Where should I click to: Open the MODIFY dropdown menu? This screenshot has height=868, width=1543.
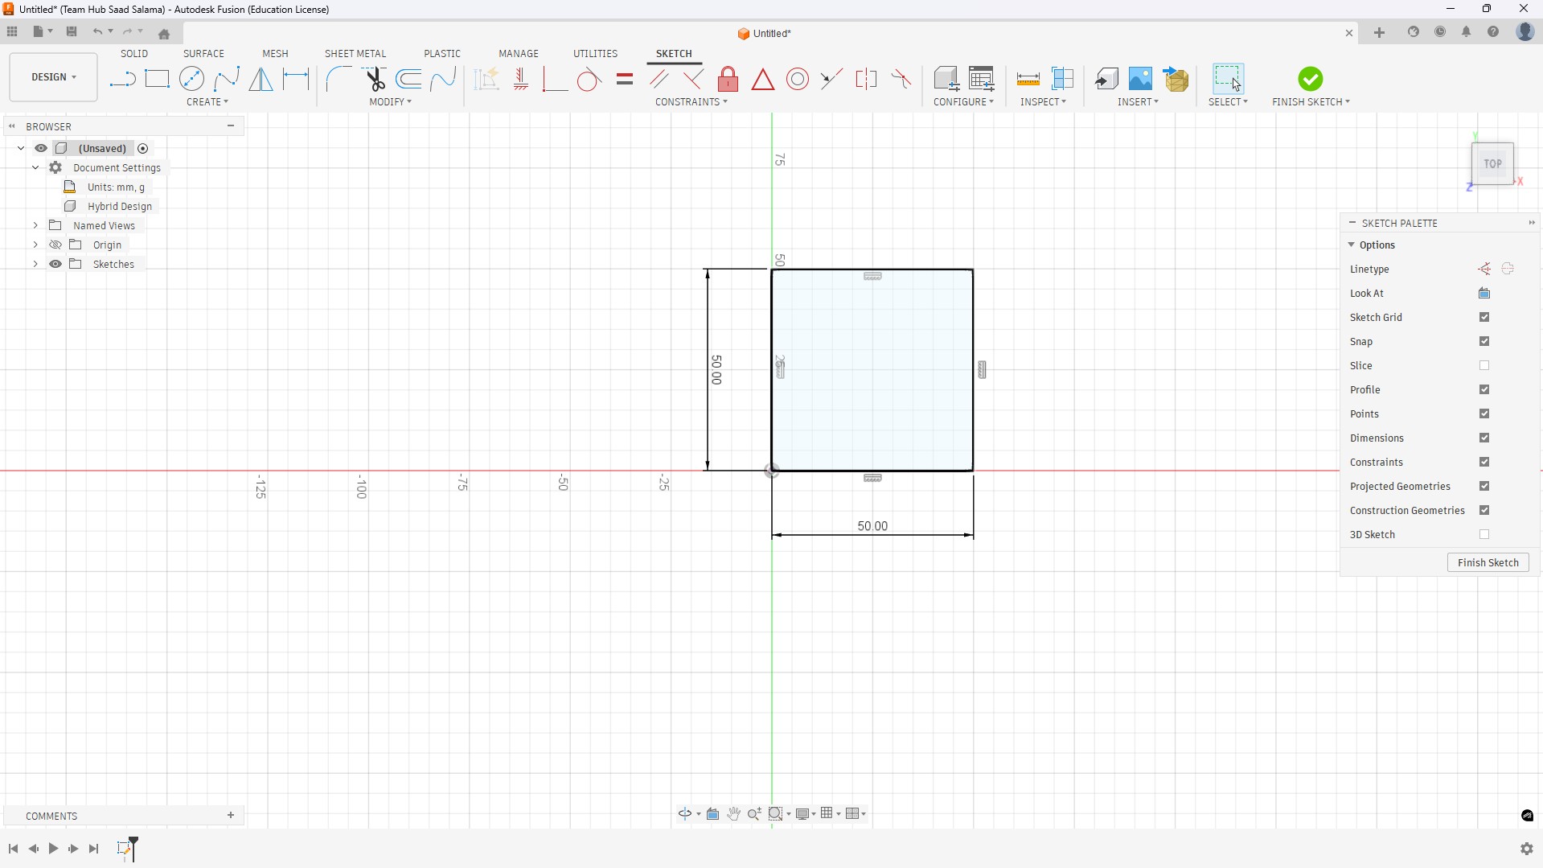[391, 102]
